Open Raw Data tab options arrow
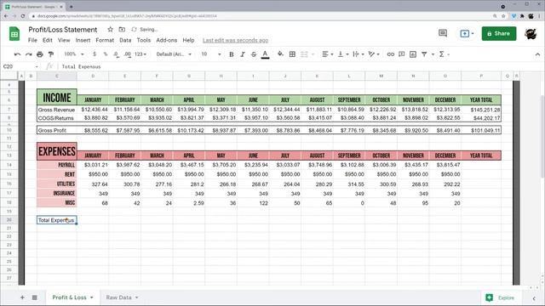Screen dimensions: 545x306 pos(136,297)
